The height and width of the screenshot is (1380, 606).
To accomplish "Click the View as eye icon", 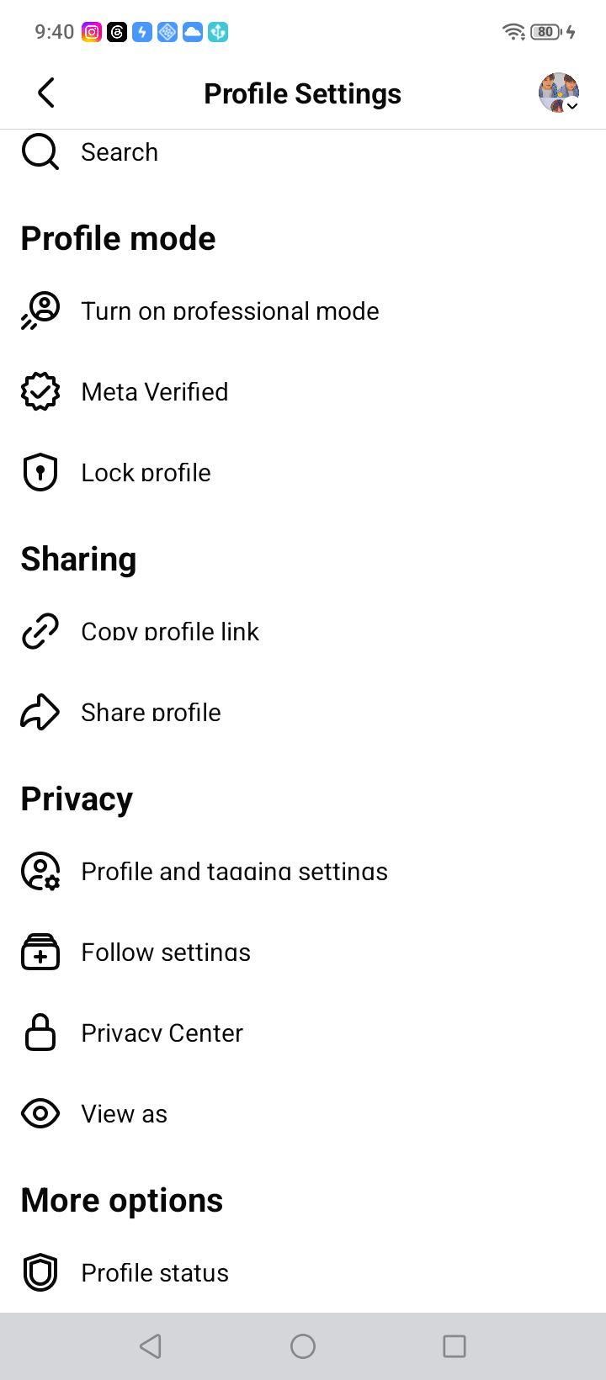I will [40, 1113].
